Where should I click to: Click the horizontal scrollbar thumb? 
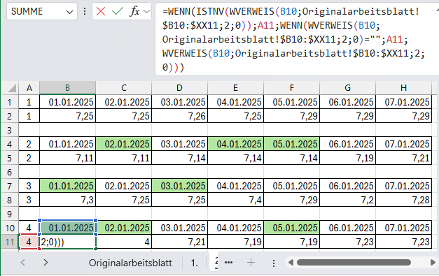[x=354, y=263]
